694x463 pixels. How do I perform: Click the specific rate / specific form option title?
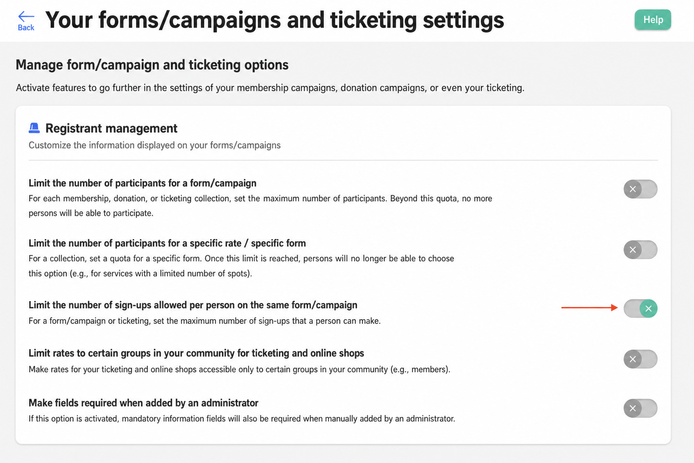click(167, 243)
